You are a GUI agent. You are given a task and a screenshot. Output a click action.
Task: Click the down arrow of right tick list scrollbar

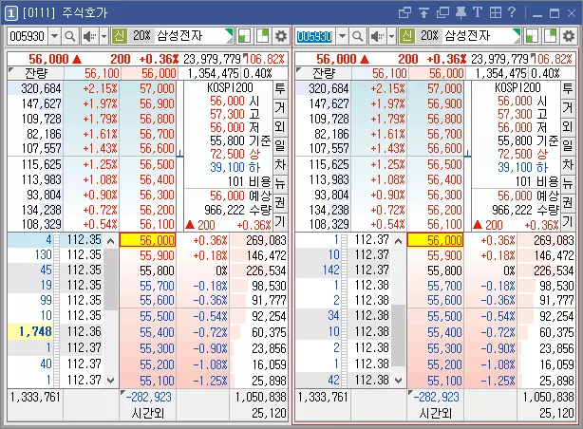(x=398, y=381)
